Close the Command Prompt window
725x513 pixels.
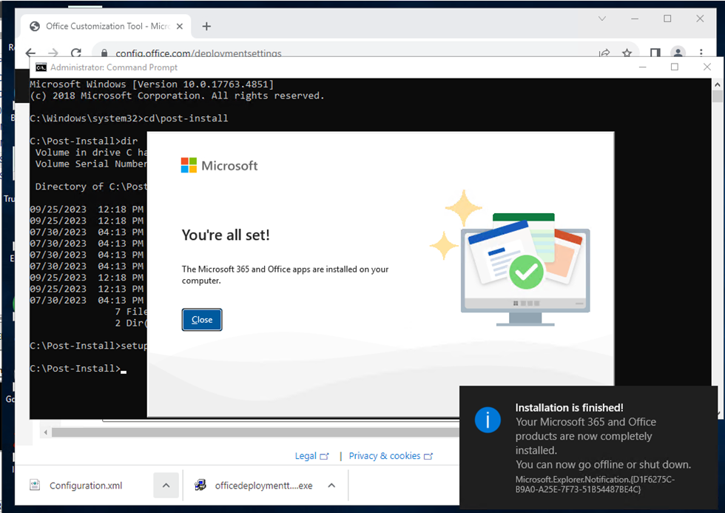(707, 67)
